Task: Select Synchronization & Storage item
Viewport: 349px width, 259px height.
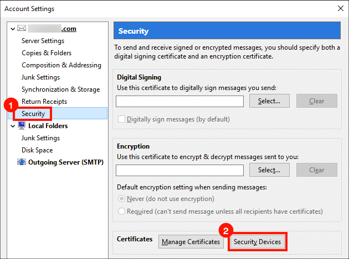Action: 60,89
